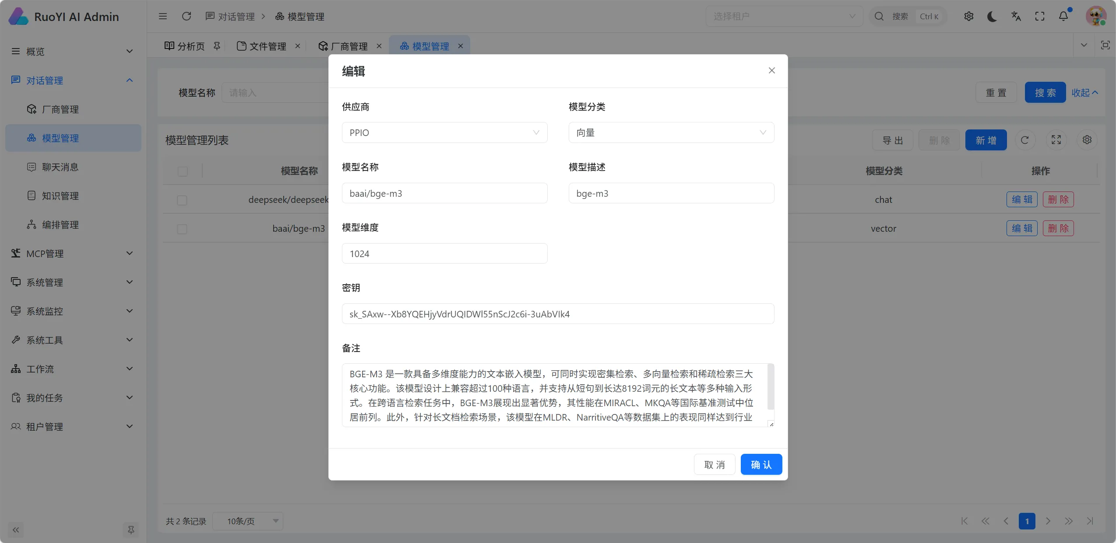1116x543 pixels.
Task: Open the settings gear in top bar
Action: coord(968,16)
